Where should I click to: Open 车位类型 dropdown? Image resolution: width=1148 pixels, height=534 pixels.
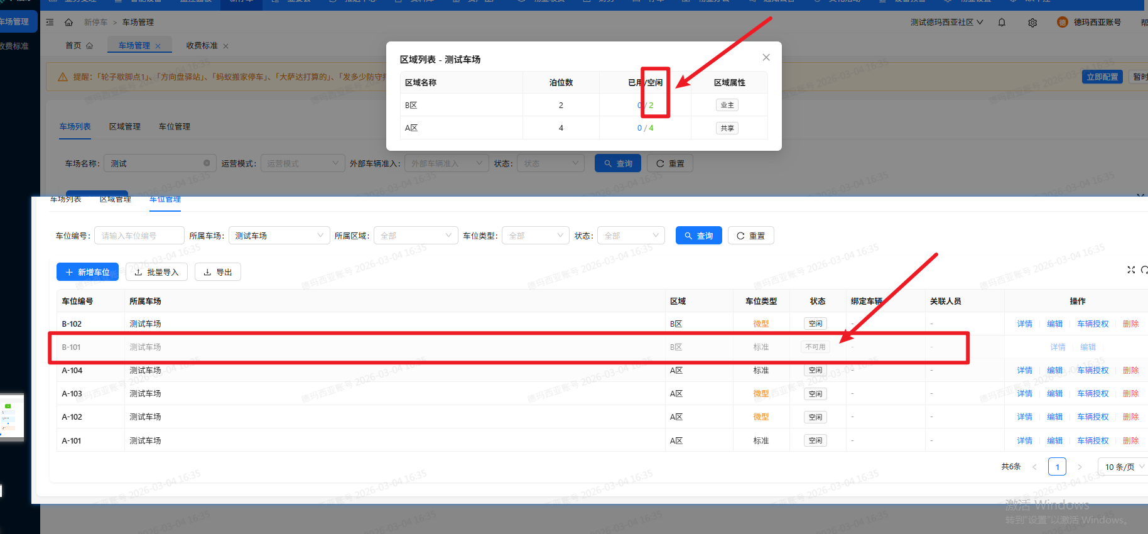pyautogui.click(x=536, y=236)
